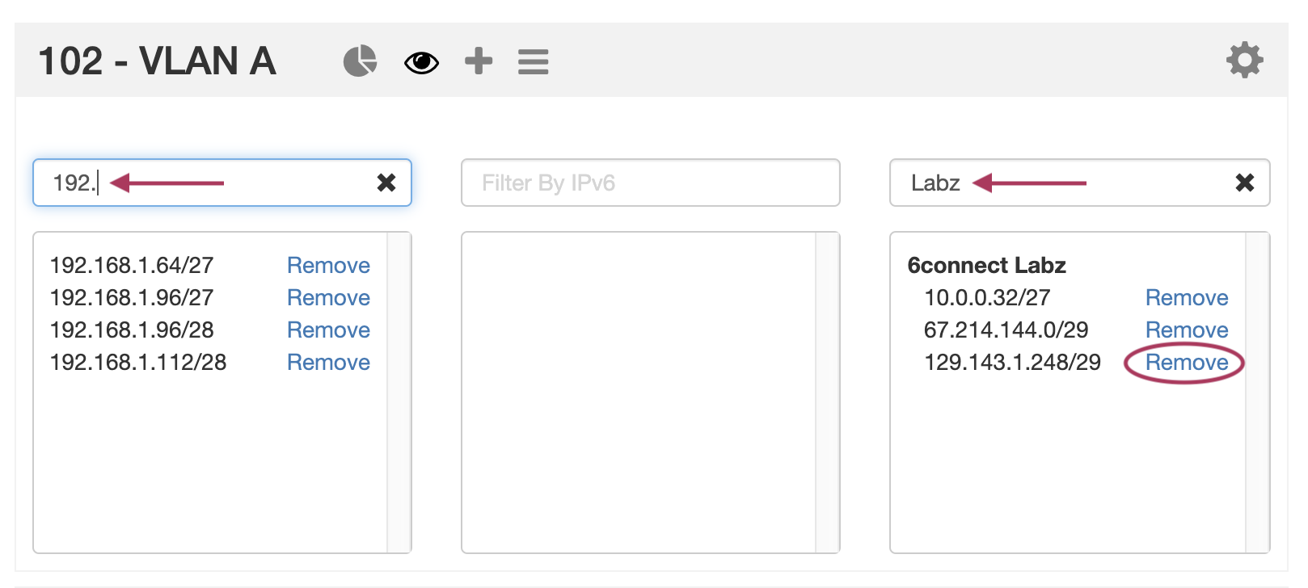This screenshot has height=588, width=1308.
Task: Clear the Labz filter with X icon
Action: (x=1244, y=183)
